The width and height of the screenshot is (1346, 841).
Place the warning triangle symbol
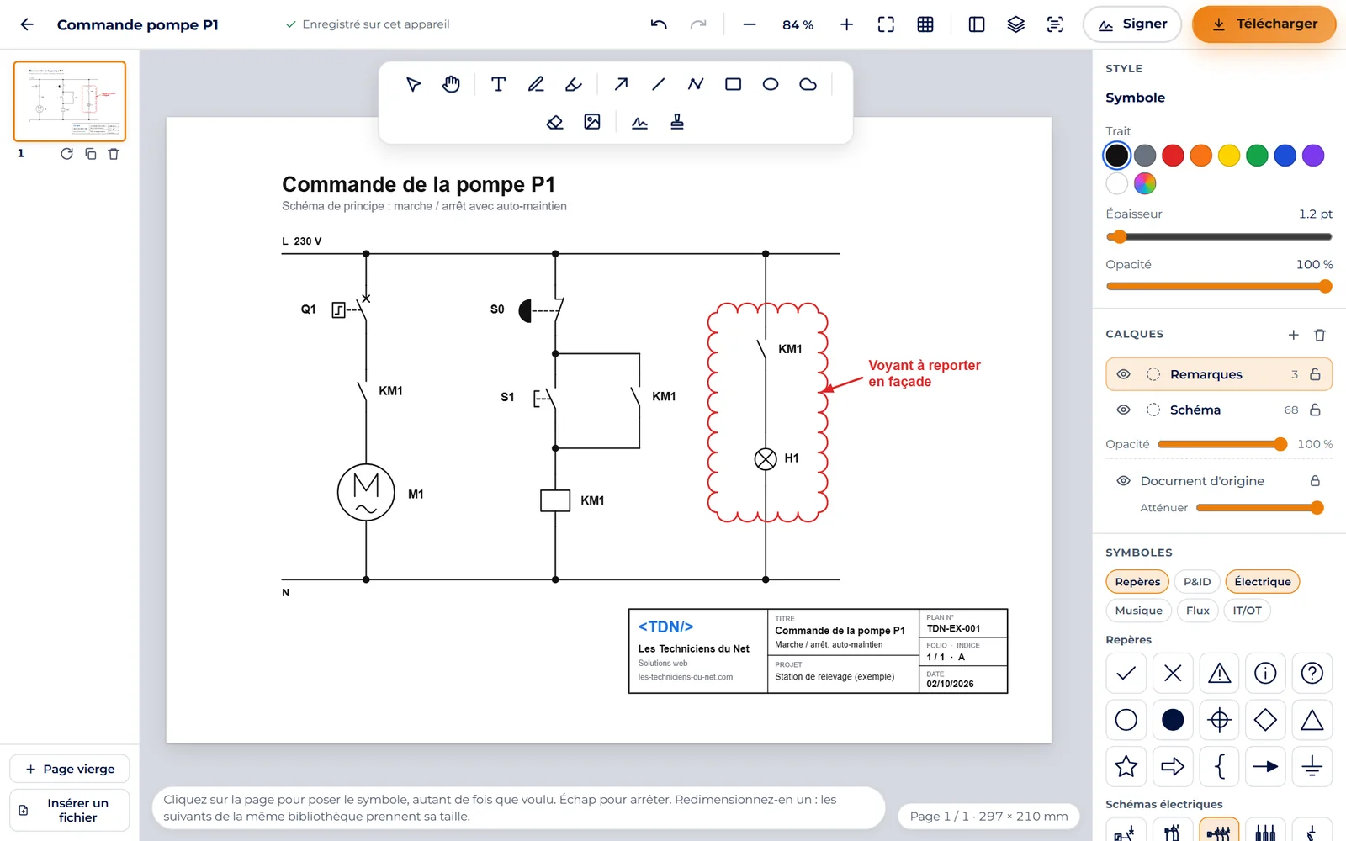(x=1219, y=673)
